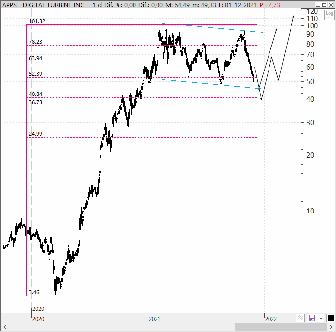This screenshot has width=336, height=332.
Task: Click the red 'P : 2,73' value in the title bar
Action: click(x=270, y=5)
